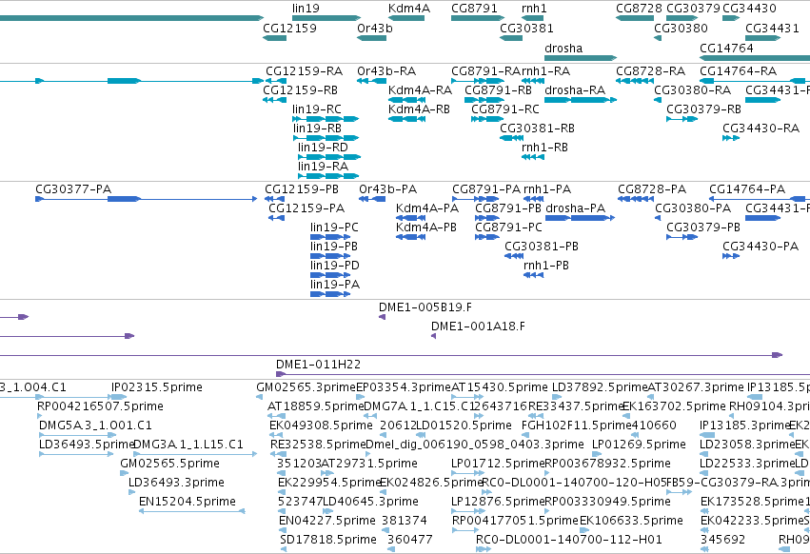Select the DME1-005B19.F clone label
The width and height of the screenshot is (810, 554).
(425, 307)
